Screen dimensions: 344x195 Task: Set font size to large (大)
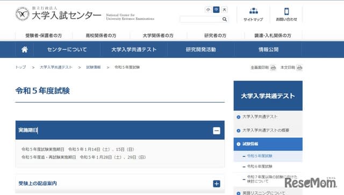224,10
